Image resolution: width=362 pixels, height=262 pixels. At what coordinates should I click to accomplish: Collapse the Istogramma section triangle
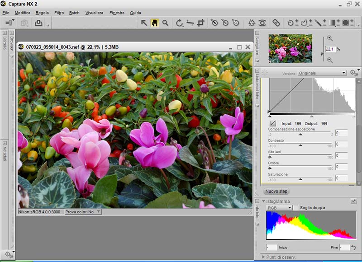coord(263,201)
